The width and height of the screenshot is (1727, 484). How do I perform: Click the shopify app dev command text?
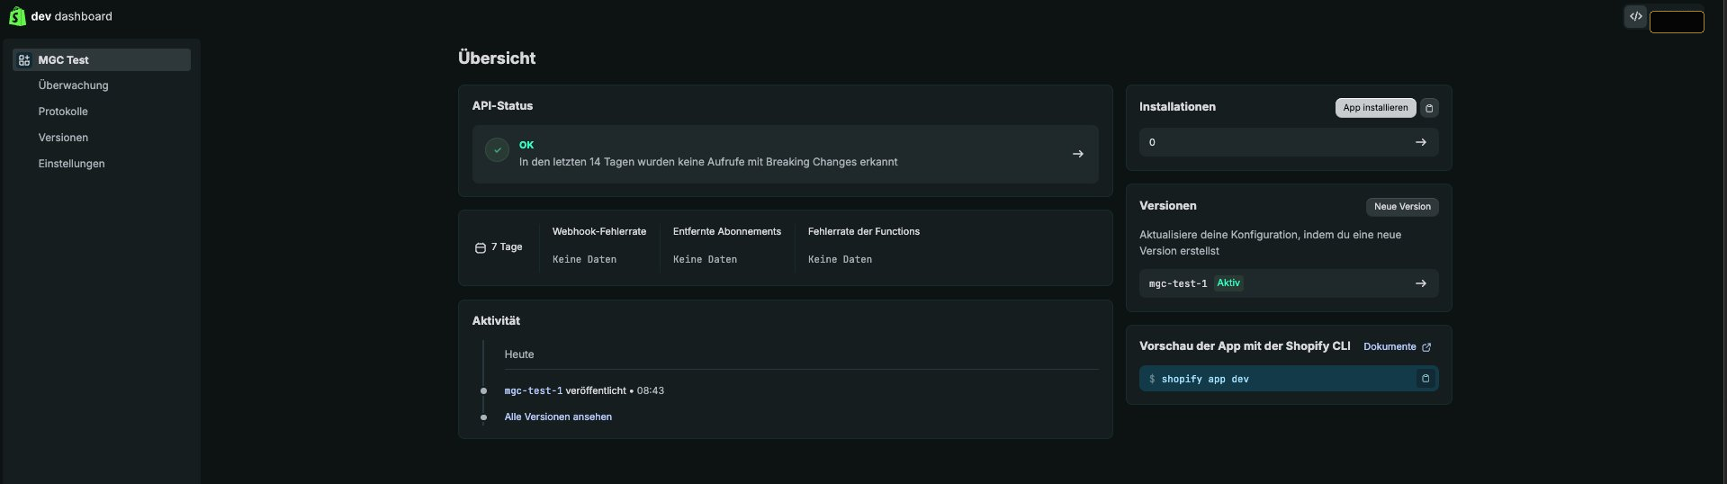(x=1205, y=380)
